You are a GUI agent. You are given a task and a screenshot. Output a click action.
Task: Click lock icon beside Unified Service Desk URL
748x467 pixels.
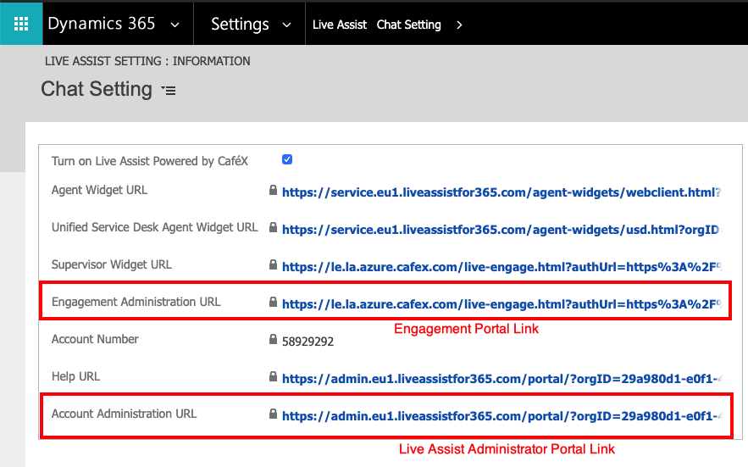[x=273, y=227]
